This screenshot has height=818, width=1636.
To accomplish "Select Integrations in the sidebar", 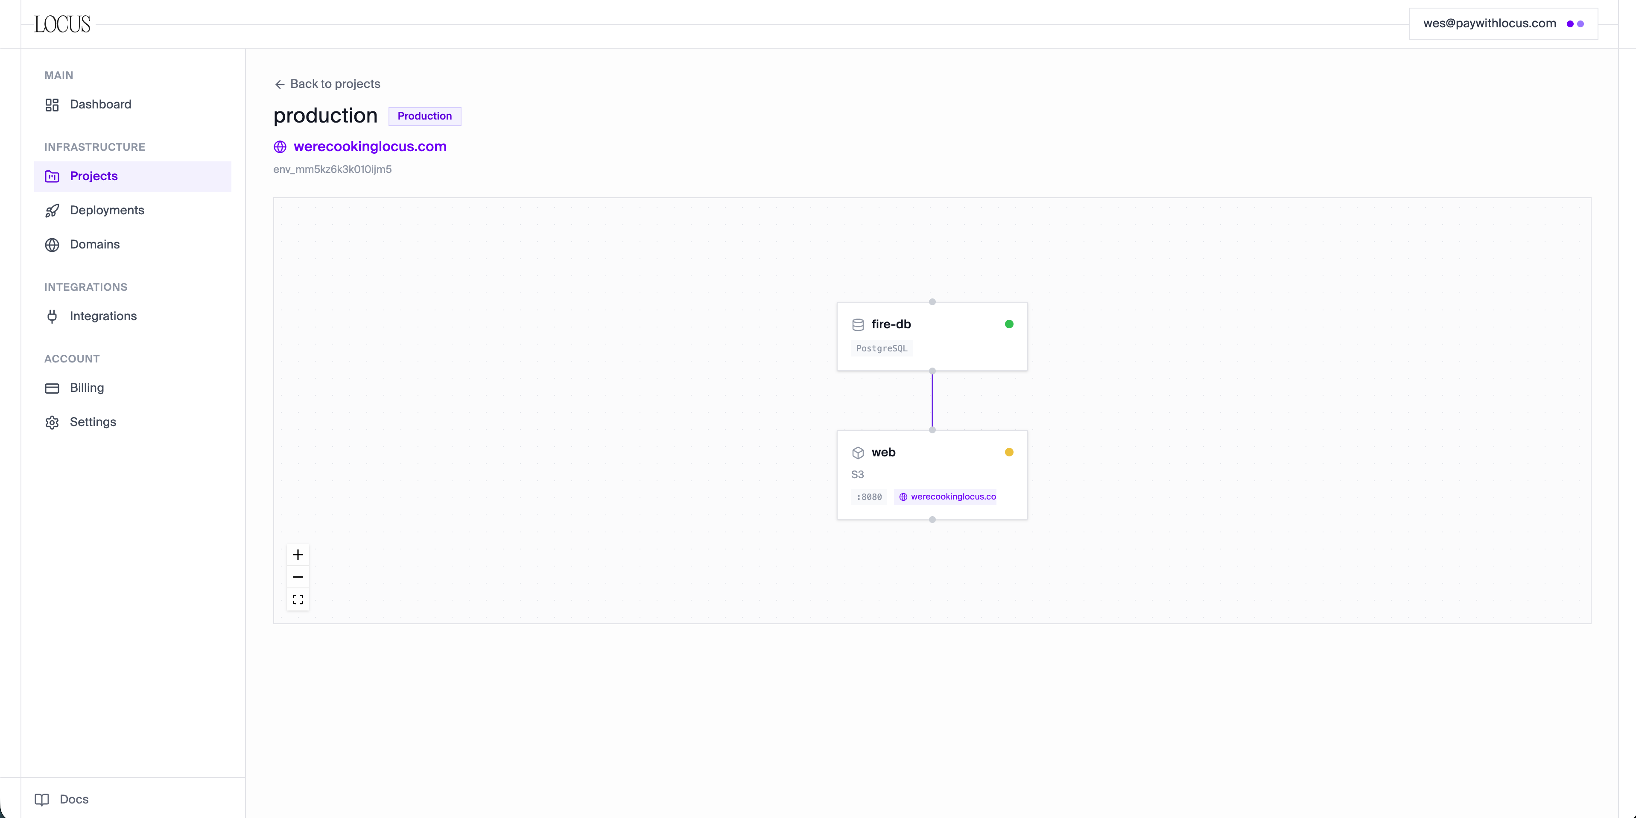I will [x=103, y=316].
